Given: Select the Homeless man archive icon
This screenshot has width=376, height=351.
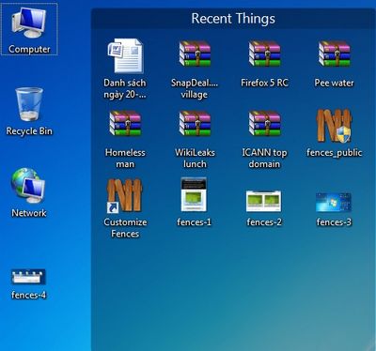Looking at the screenshot, I should (125, 123).
